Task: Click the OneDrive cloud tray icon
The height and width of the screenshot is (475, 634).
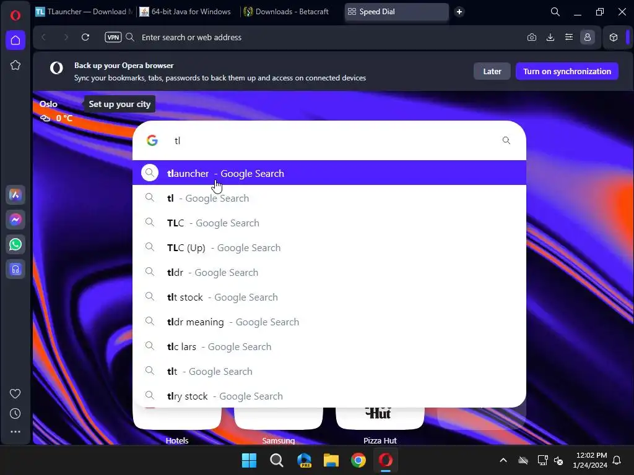Action: 523,460
